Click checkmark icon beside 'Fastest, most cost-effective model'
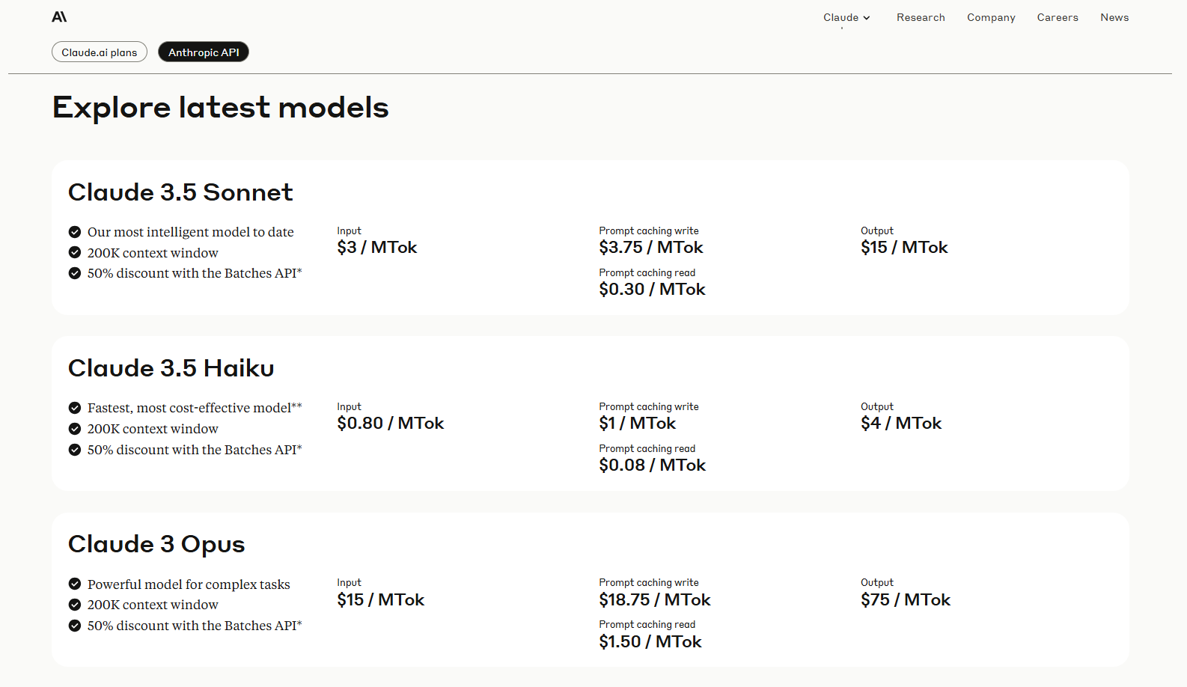 point(75,408)
